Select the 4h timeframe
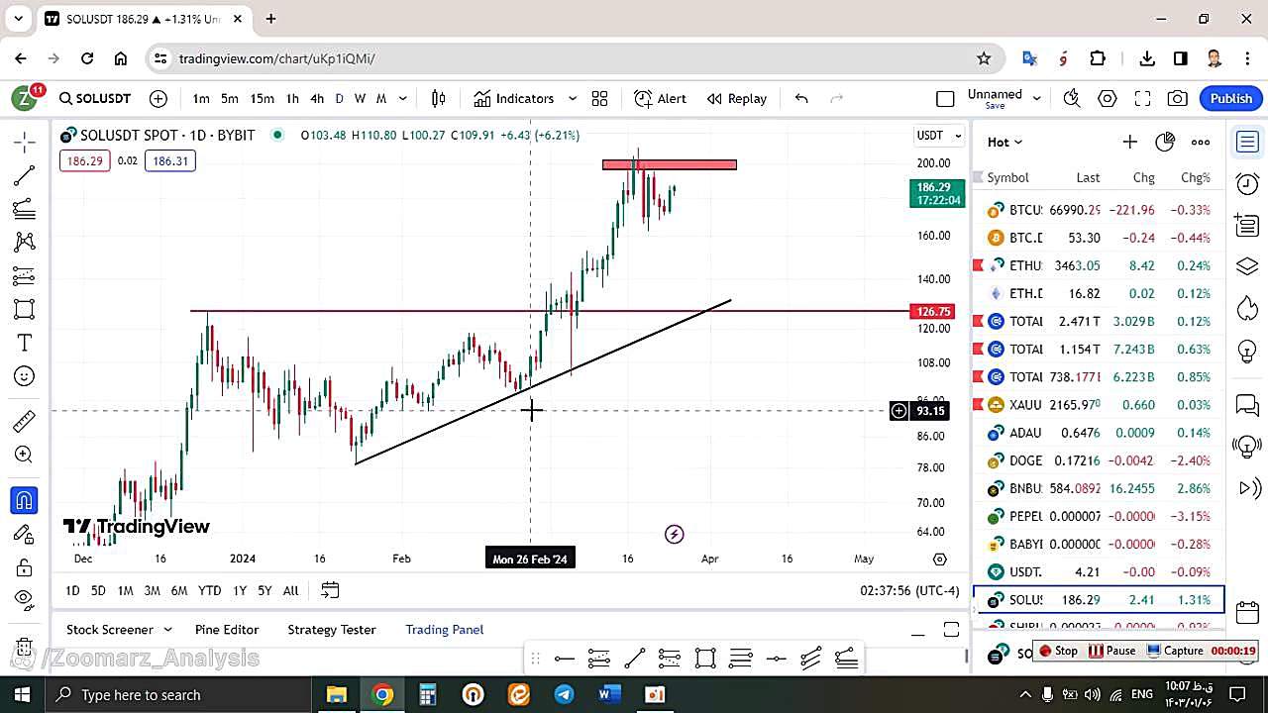Screen dimensions: 1268x713 coord(317,98)
